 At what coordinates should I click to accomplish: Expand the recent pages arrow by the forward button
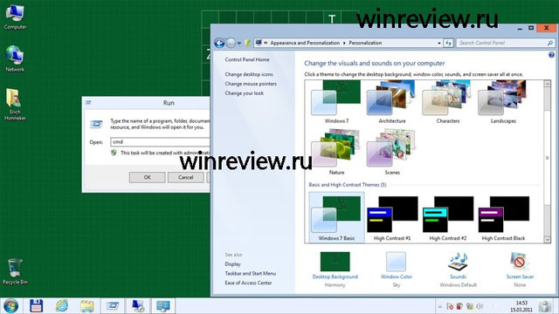[238, 44]
